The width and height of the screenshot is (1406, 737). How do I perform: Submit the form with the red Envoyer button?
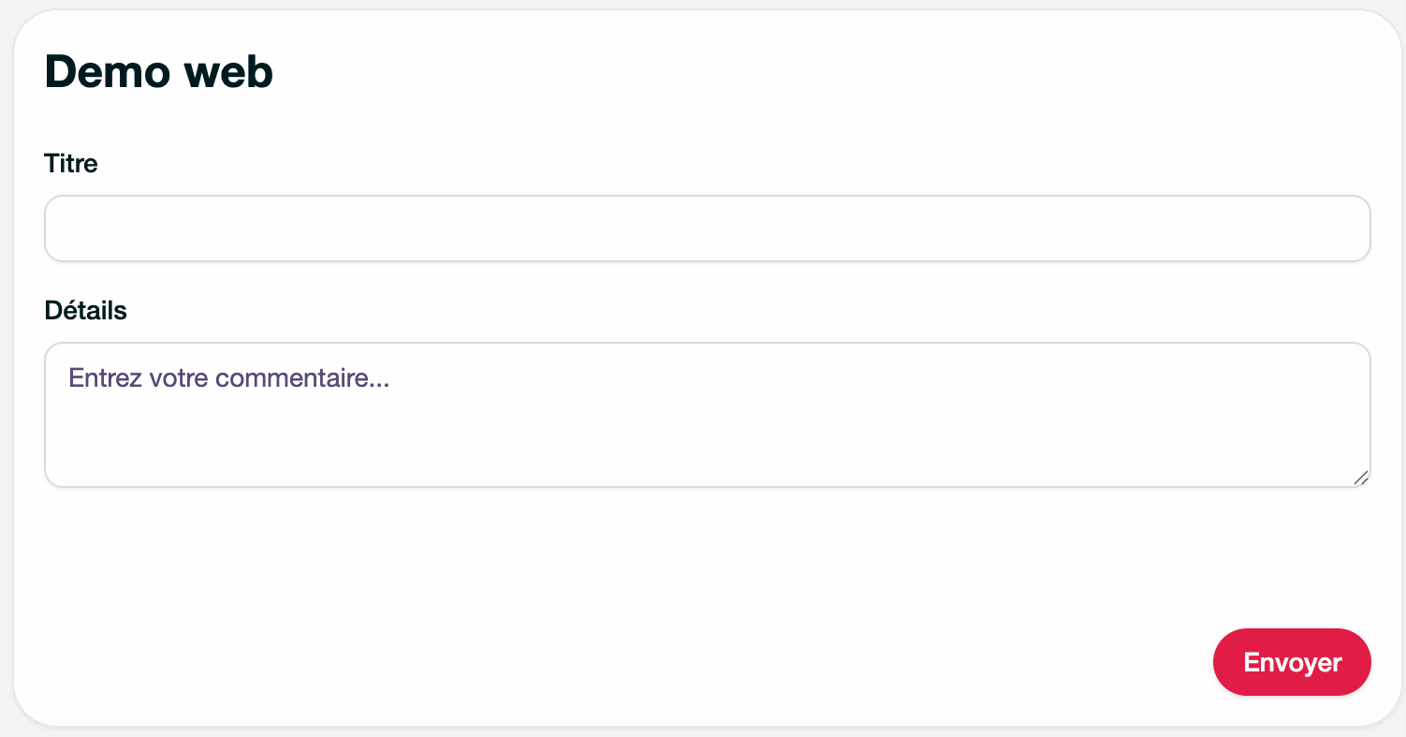pyautogui.click(x=1292, y=662)
